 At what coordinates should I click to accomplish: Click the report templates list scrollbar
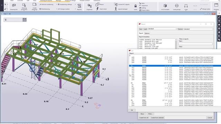click(176, 44)
